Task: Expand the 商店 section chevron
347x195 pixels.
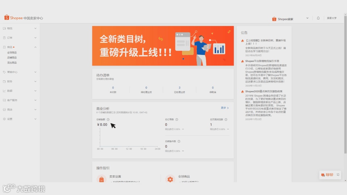Action: click(x=35, y=110)
